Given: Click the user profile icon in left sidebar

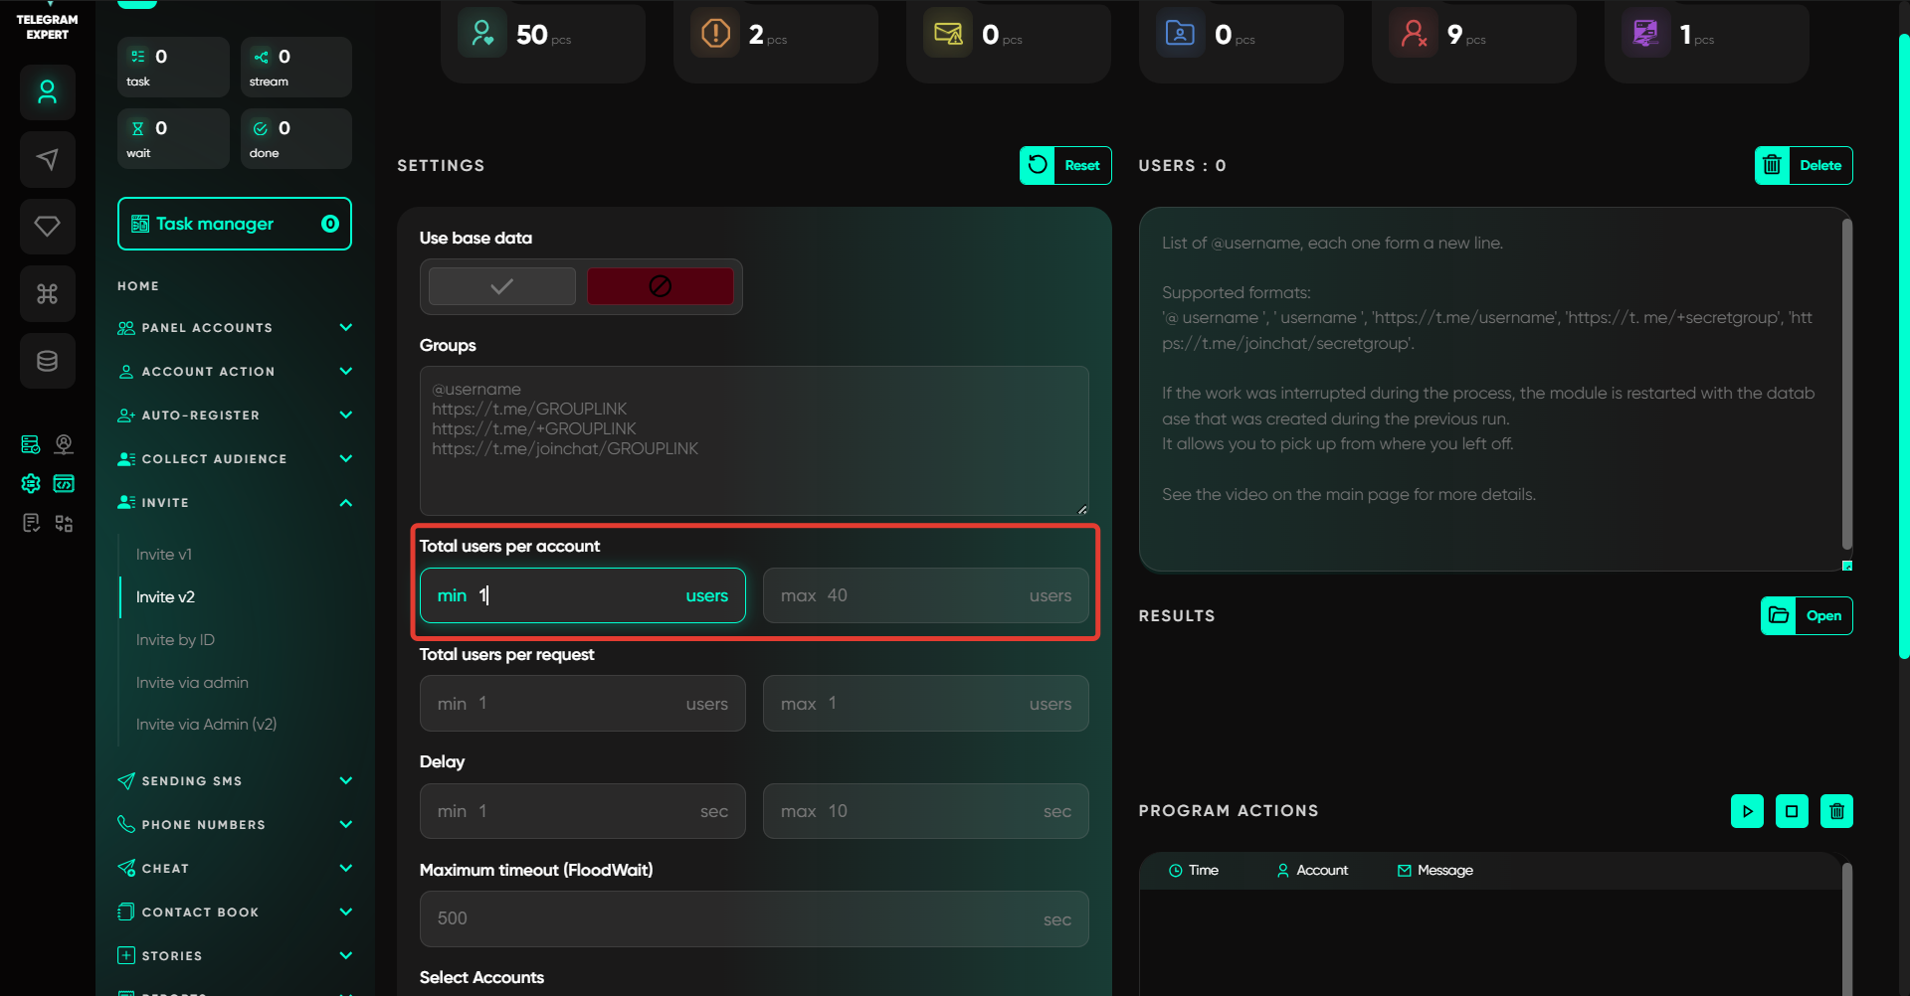Looking at the screenshot, I should click(47, 92).
